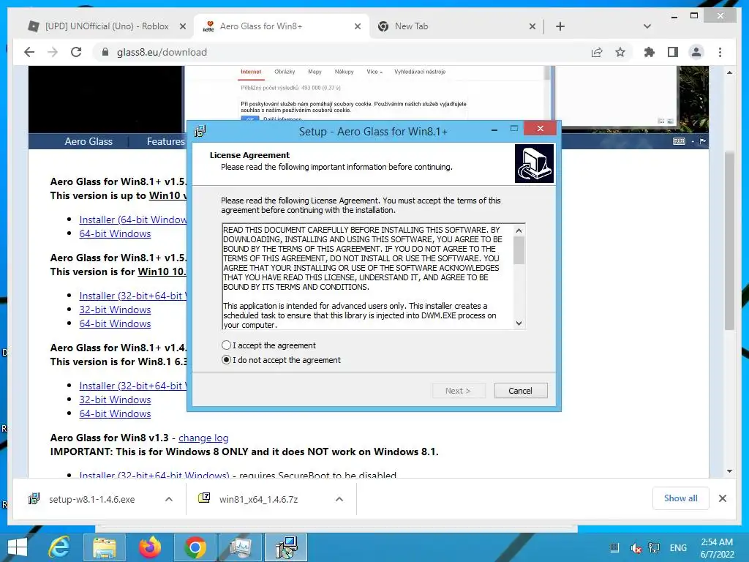The height and width of the screenshot is (562, 749).
Task: Switch to the Setup installer taskbar icon
Action: [x=286, y=547]
